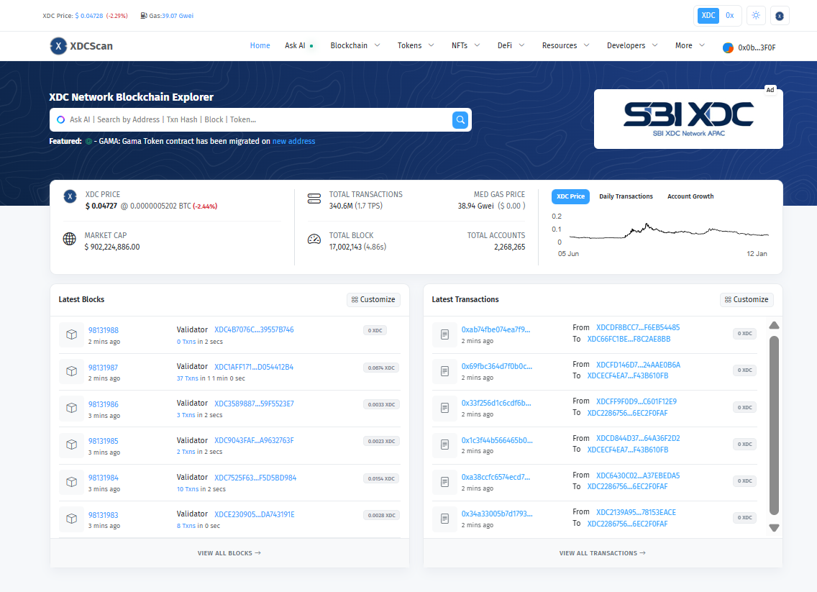This screenshot has height=592, width=817.
Task: Toggle the light/dark theme sun icon
Action: pos(756,16)
